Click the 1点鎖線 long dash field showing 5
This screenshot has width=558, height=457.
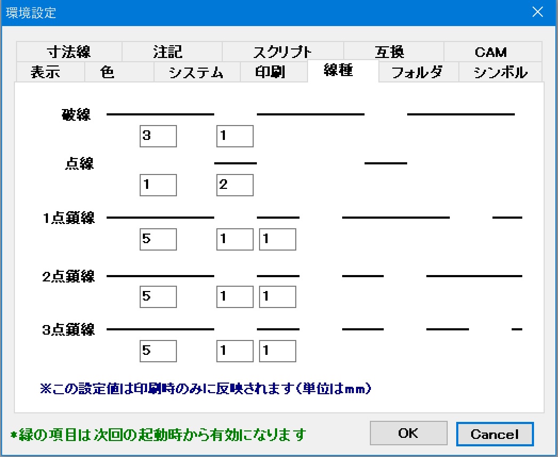(x=158, y=239)
